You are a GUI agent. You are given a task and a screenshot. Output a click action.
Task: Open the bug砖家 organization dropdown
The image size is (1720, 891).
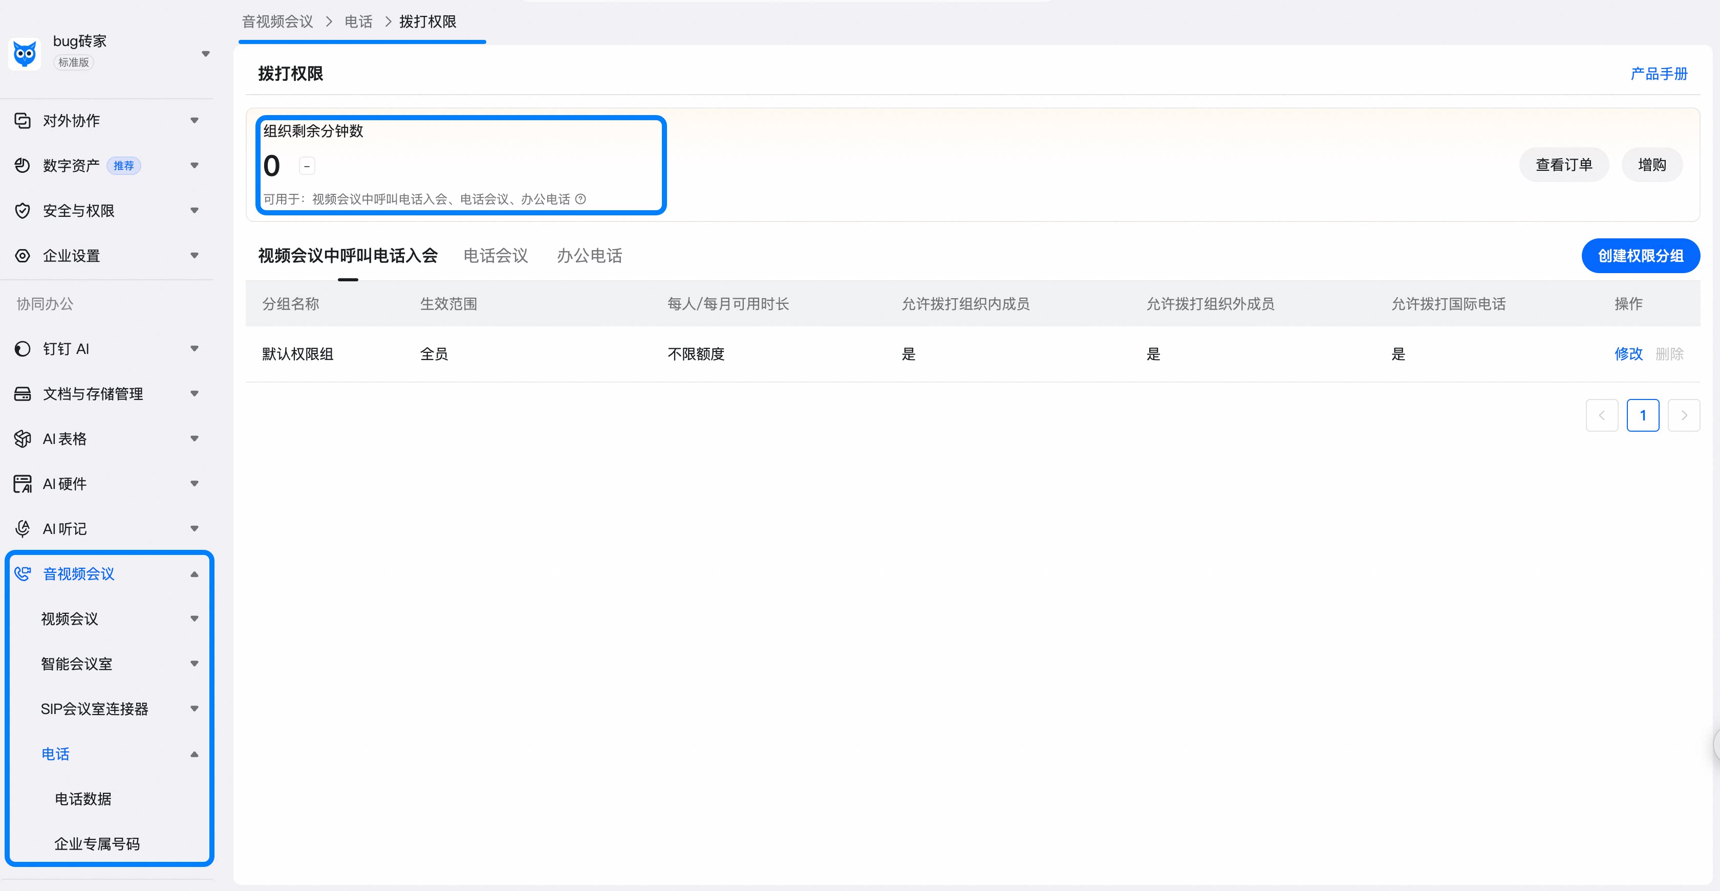pyautogui.click(x=206, y=53)
